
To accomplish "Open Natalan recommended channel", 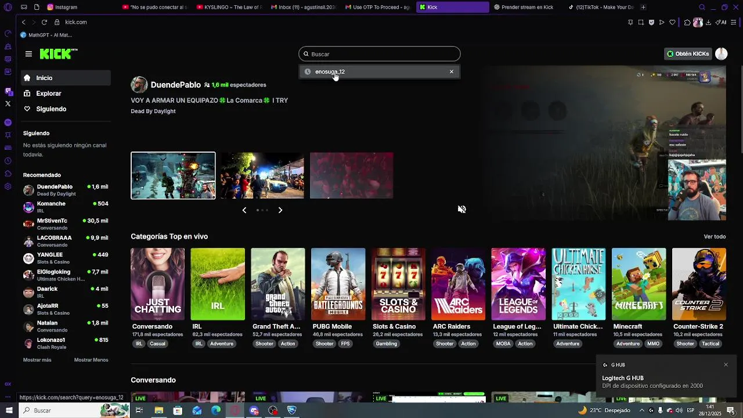I will (x=66, y=326).
